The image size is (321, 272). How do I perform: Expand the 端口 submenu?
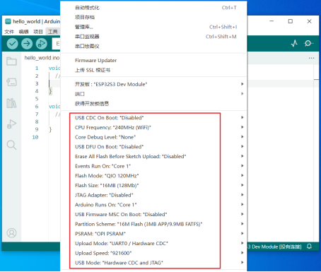click(153, 94)
